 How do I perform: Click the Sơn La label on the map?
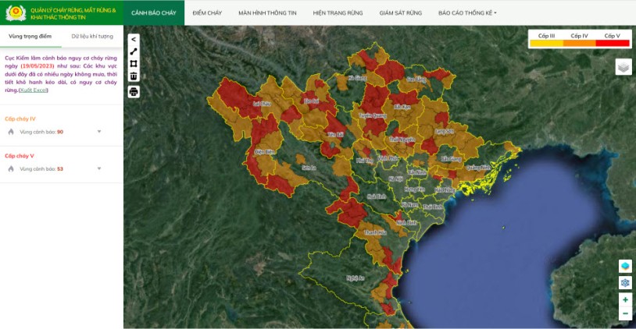(309, 168)
